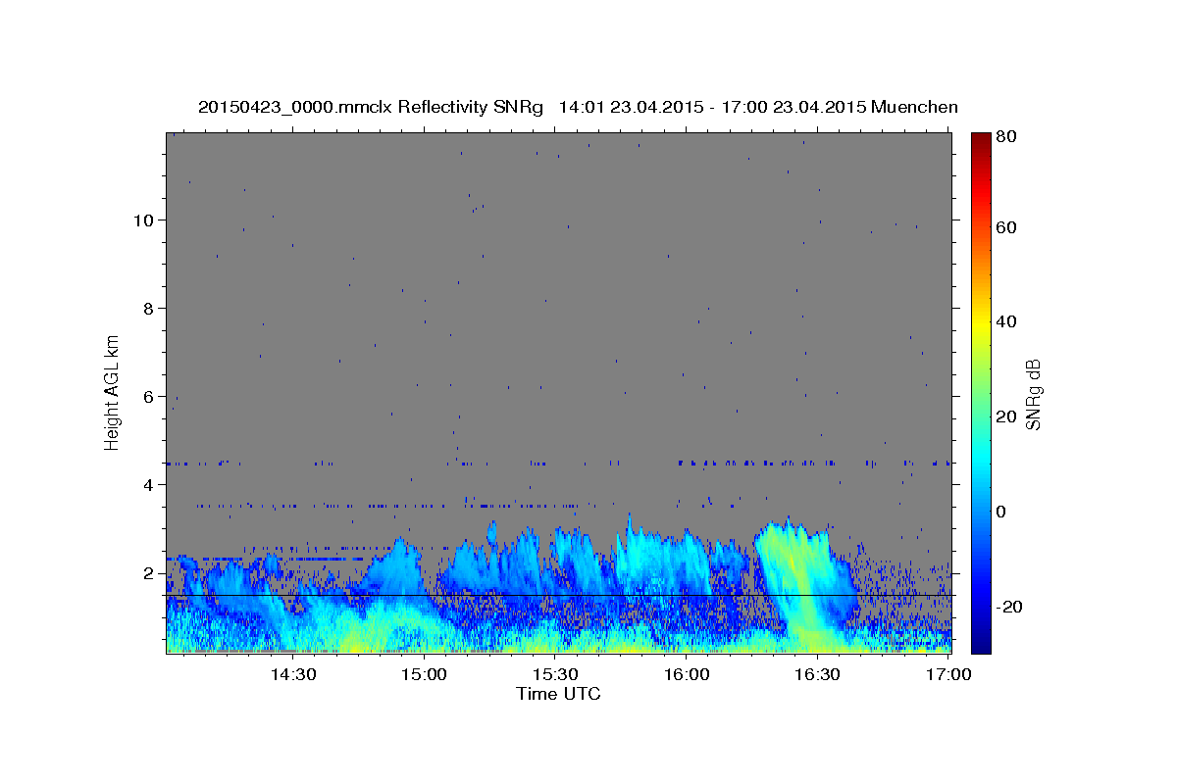Image resolution: width=1177 pixels, height=784 pixels.
Task: Click the colorbar value label 60
Action: click(x=1008, y=227)
